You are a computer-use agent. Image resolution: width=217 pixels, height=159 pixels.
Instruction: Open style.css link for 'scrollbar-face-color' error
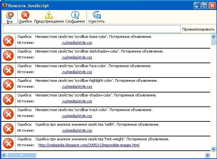point(77,72)
